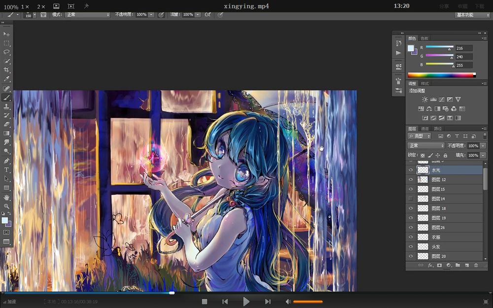Screen dimensions: 493x308
Task: Switch to 路径 paths tab
Action: (x=438, y=129)
